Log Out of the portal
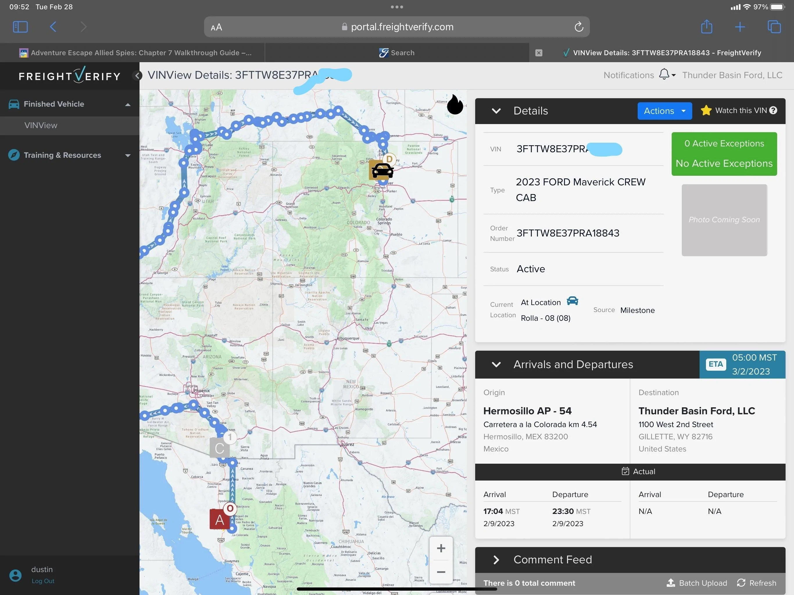 [x=43, y=581]
